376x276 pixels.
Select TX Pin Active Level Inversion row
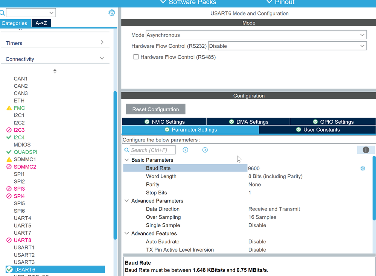248,250
